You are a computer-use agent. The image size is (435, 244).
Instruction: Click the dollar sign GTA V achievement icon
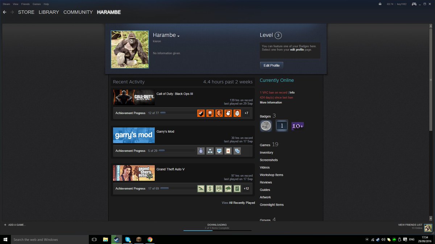210,188
